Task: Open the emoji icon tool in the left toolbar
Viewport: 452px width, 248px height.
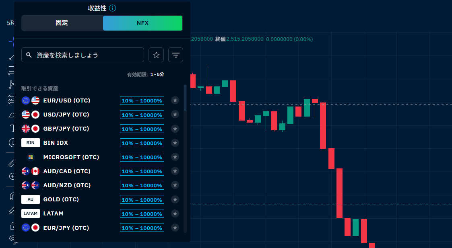Action: [x=12, y=142]
